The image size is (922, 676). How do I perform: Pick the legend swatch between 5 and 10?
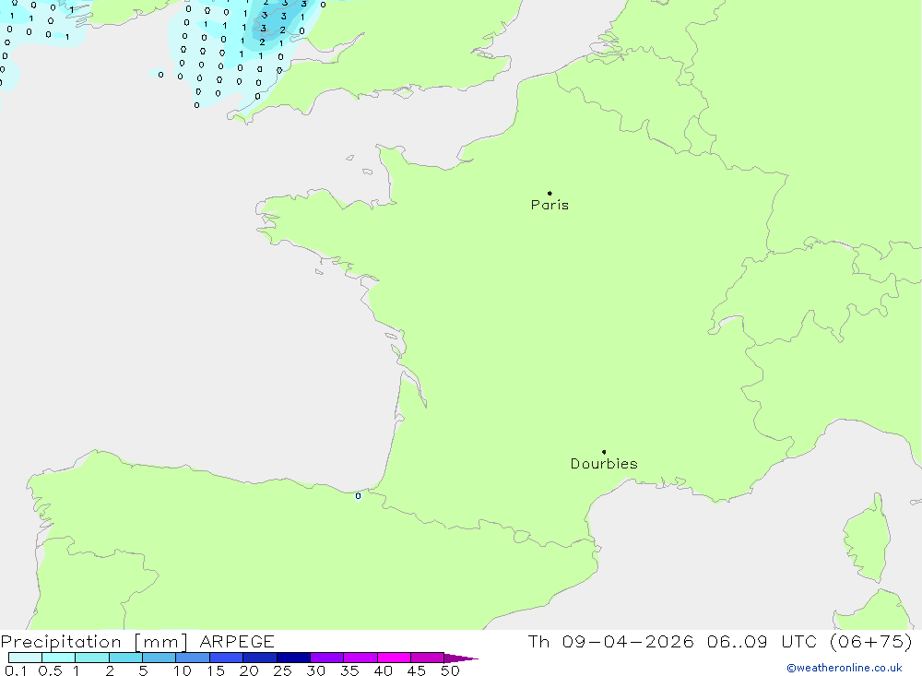(160, 658)
